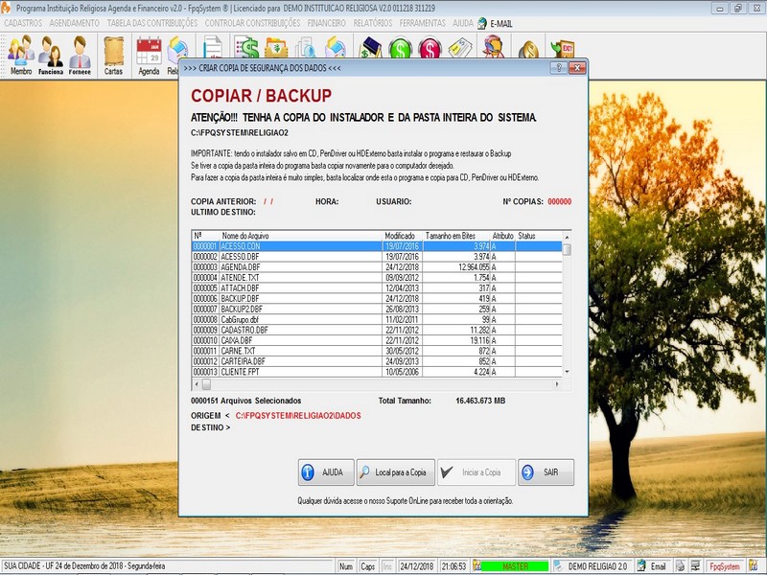
Task: Click the checklist with dollar sign icon
Action: (246, 47)
